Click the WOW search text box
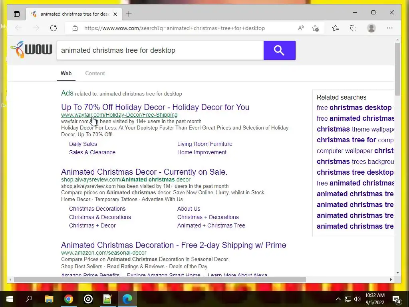 coord(160,50)
